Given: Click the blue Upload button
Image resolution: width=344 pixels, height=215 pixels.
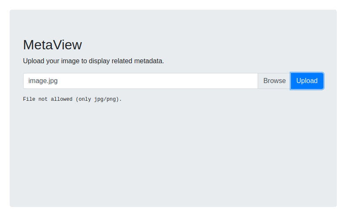Looking at the screenshot, I should point(307,81).
